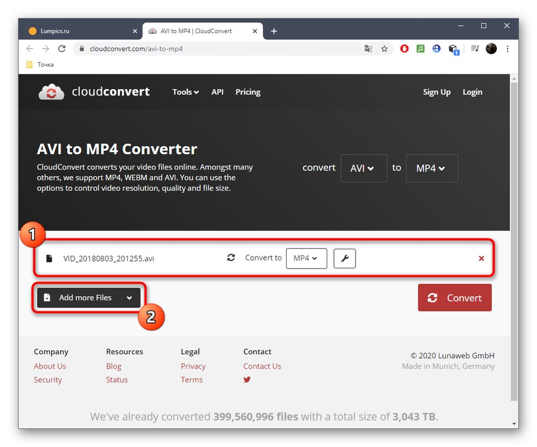537x447 pixels.
Task: Open the Chrome three-dot menu
Action: [508, 49]
